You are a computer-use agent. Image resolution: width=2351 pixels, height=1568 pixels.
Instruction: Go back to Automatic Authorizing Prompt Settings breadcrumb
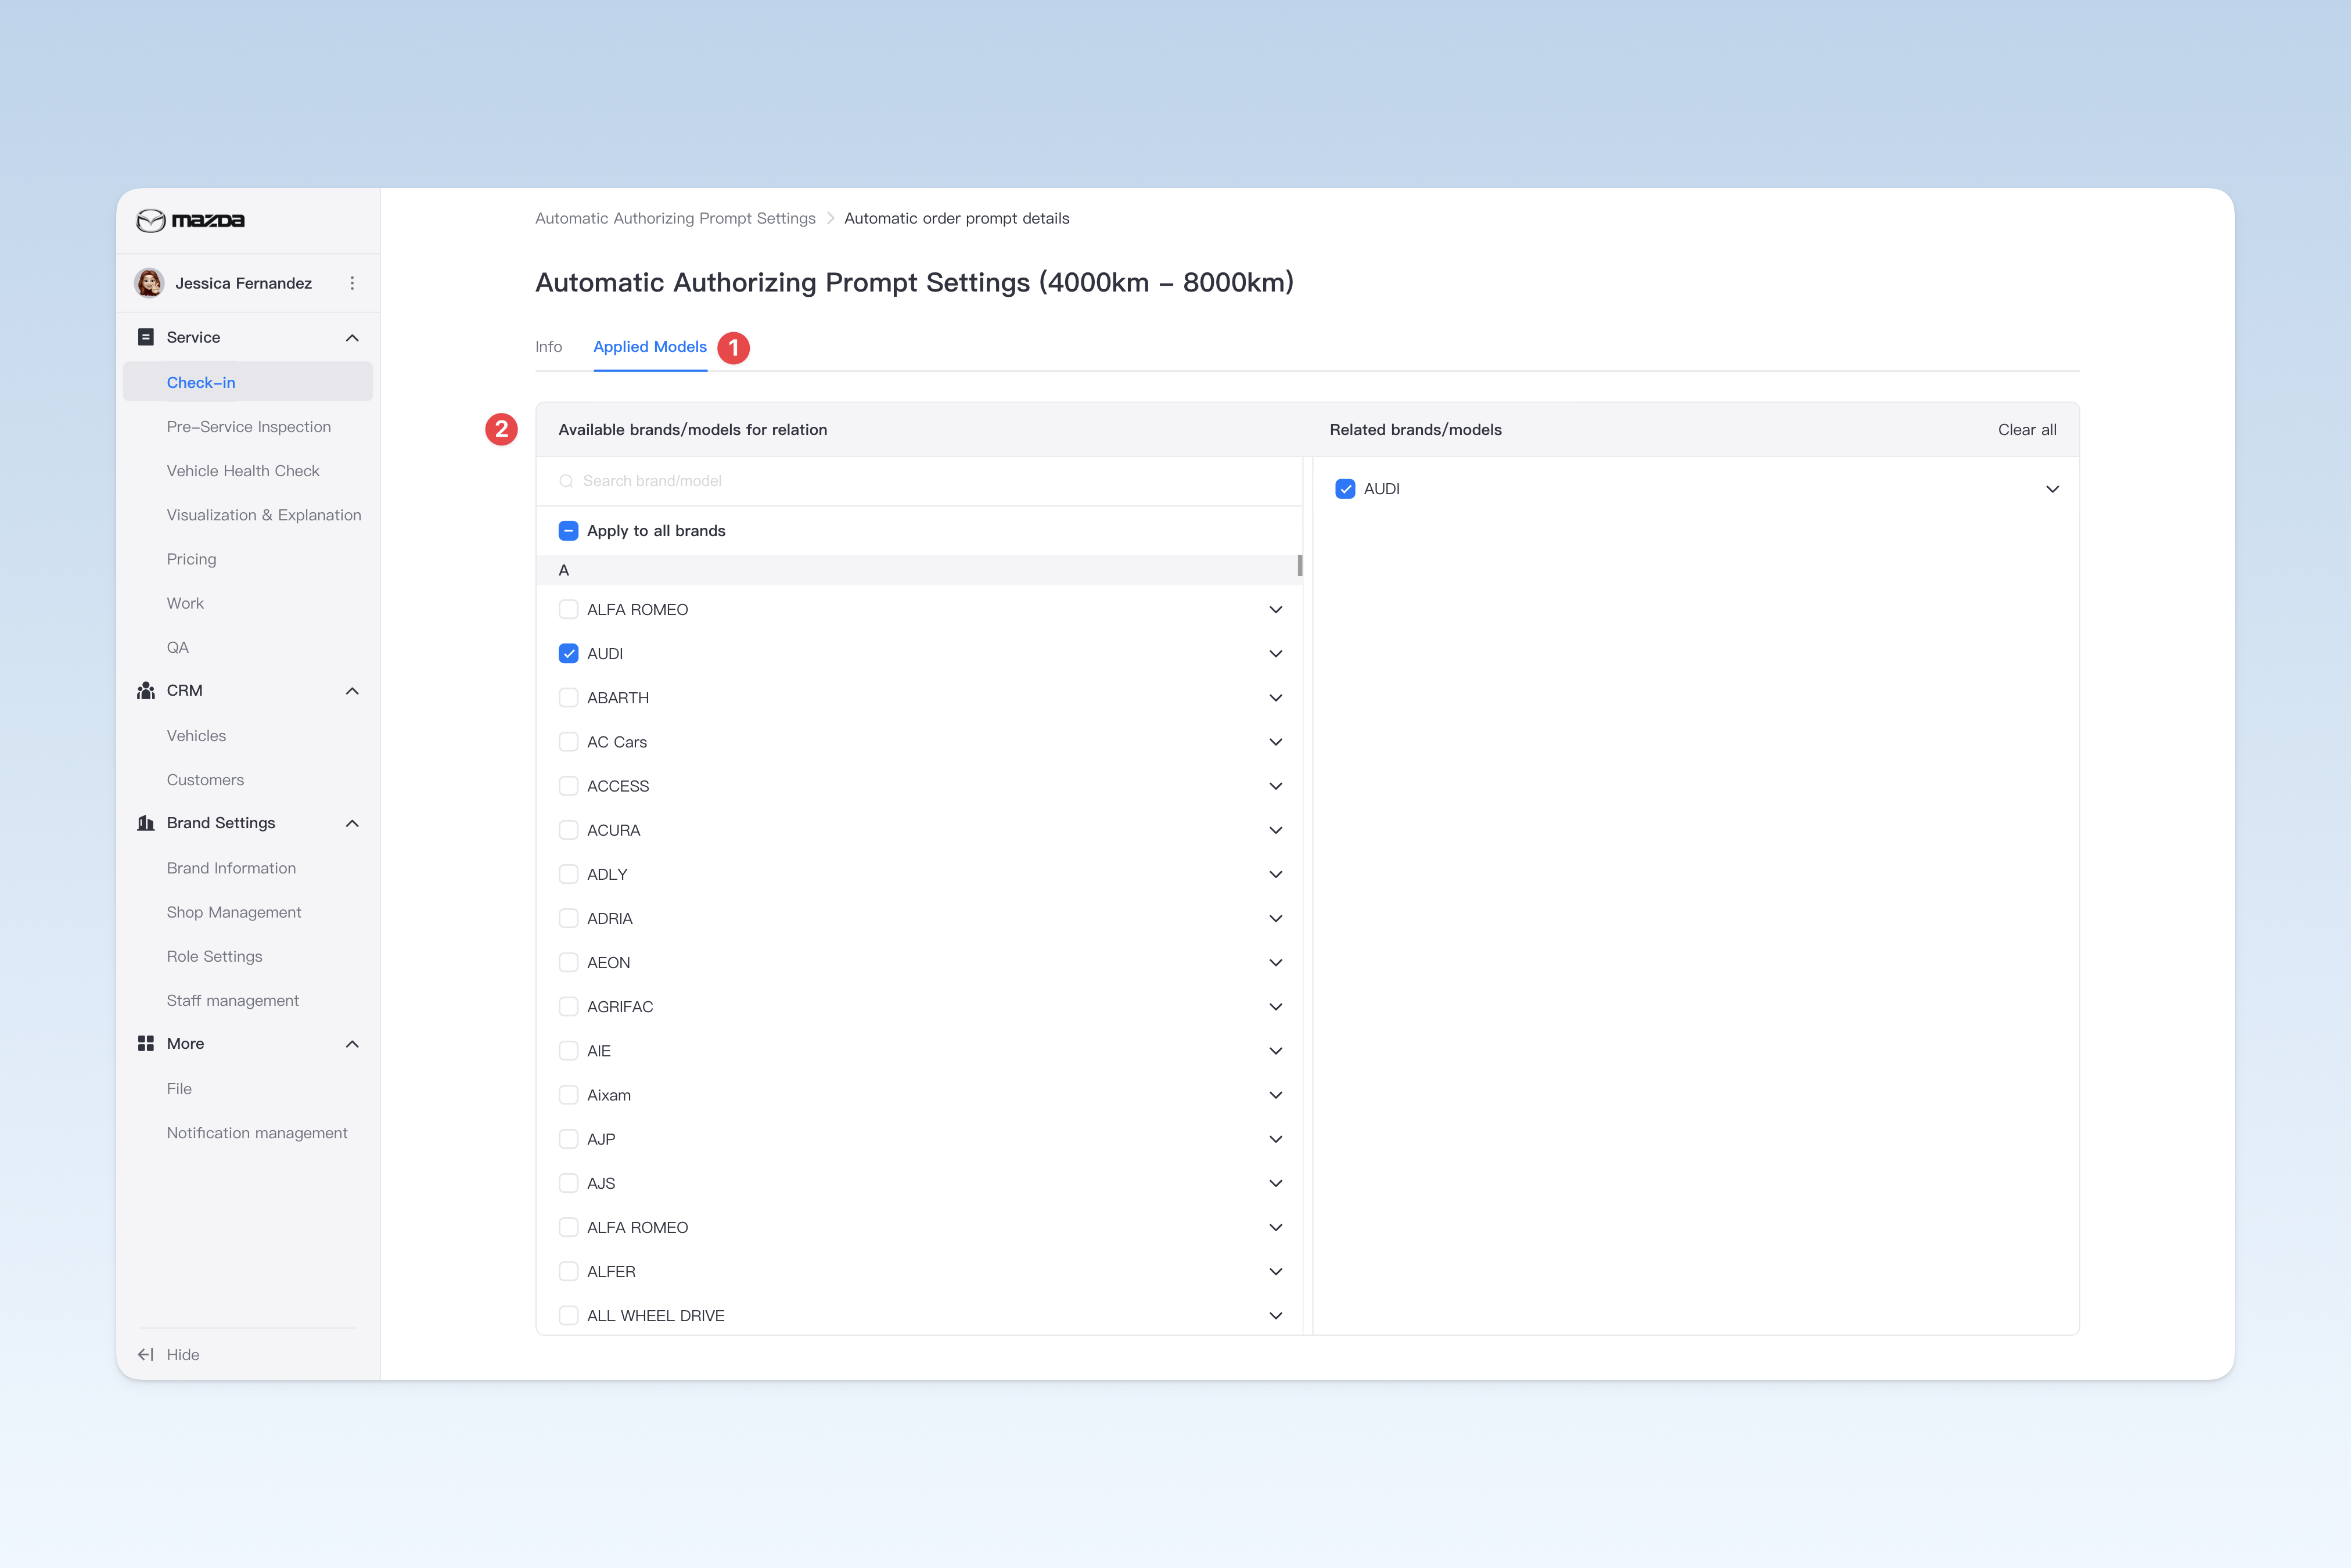click(675, 218)
